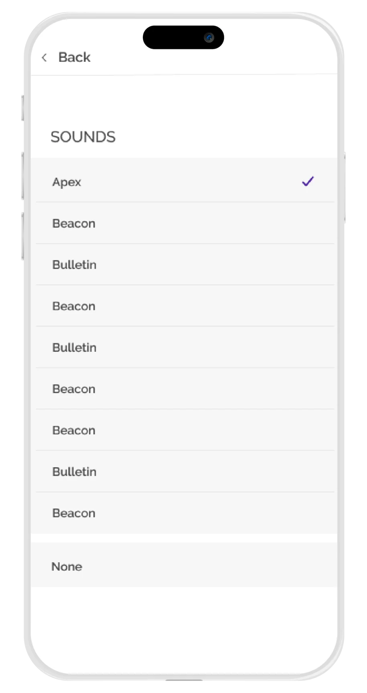Select the fourth Beacon entry in list

tap(74, 430)
